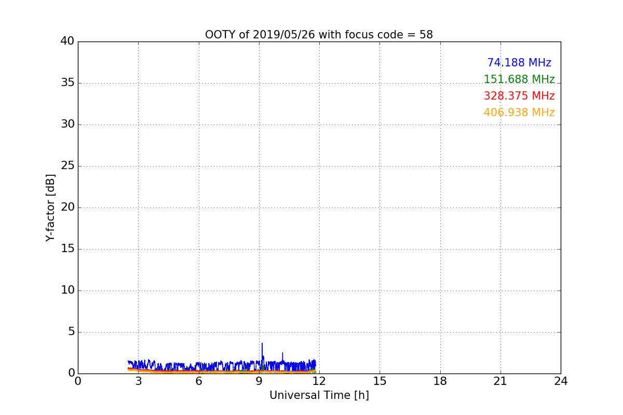Select the 74.188 MHz legend label
The width and height of the screenshot is (623, 415).
coord(519,63)
